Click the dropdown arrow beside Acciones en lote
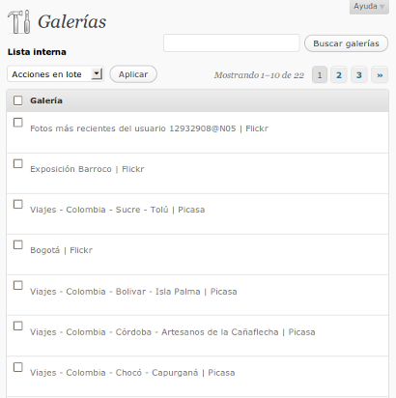396x398 pixels. [x=97, y=74]
